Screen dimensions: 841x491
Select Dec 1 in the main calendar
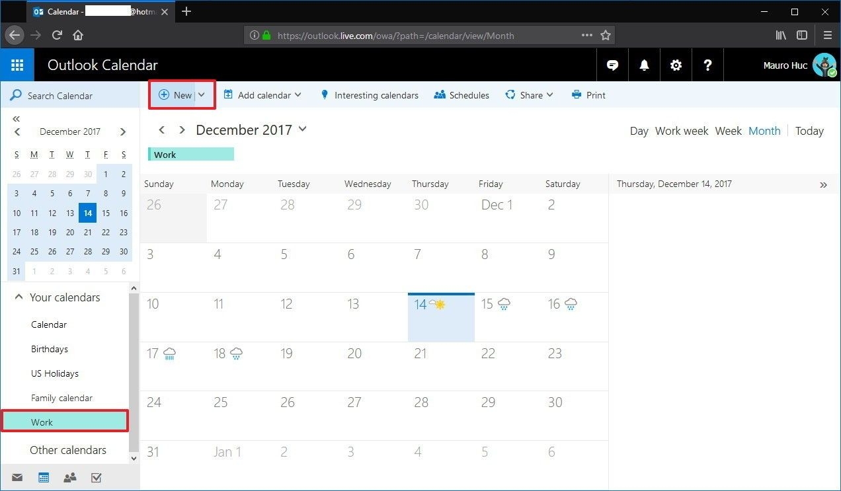[x=508, y=218]
